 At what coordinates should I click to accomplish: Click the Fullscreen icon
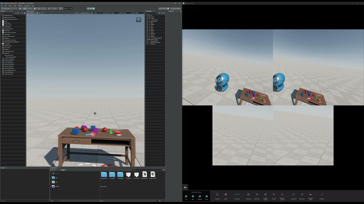(322, 194)
